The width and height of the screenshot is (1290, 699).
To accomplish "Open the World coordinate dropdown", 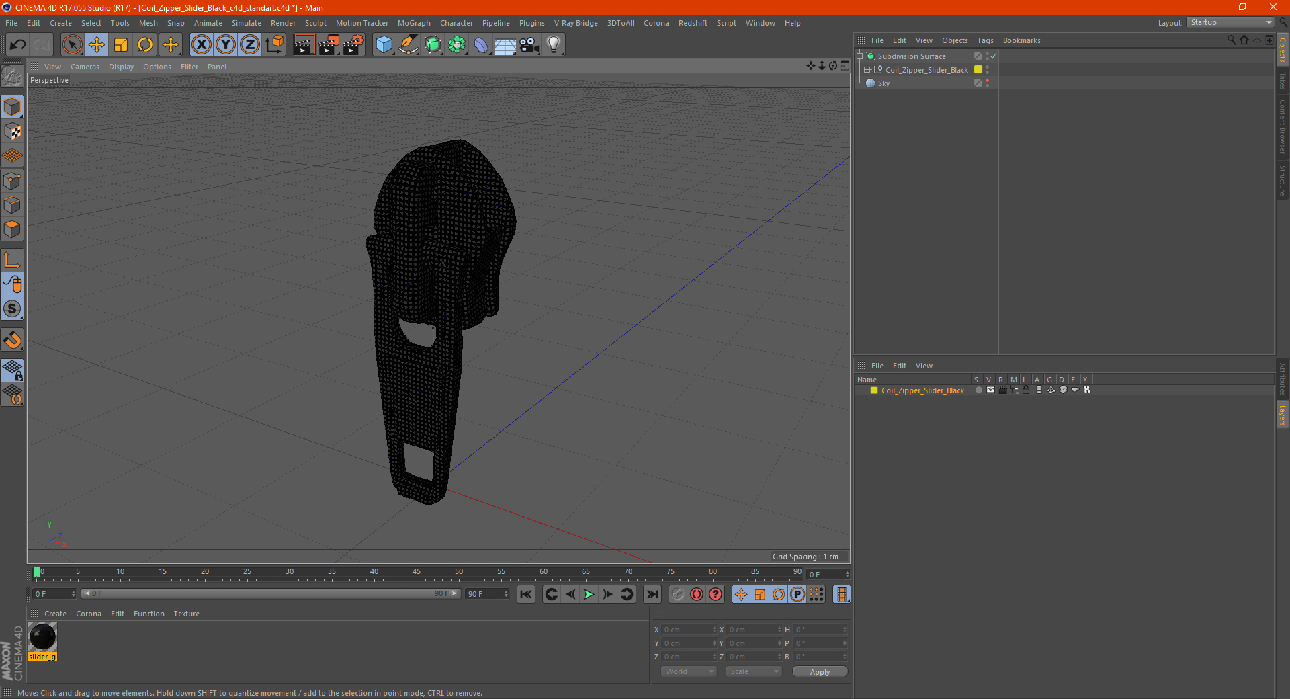I will (x=689, y=671).
